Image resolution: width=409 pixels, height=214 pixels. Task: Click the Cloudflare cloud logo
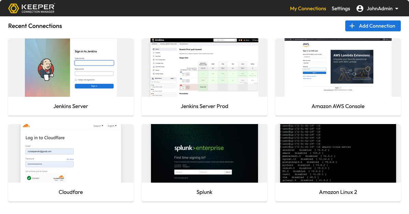point(26,126)
